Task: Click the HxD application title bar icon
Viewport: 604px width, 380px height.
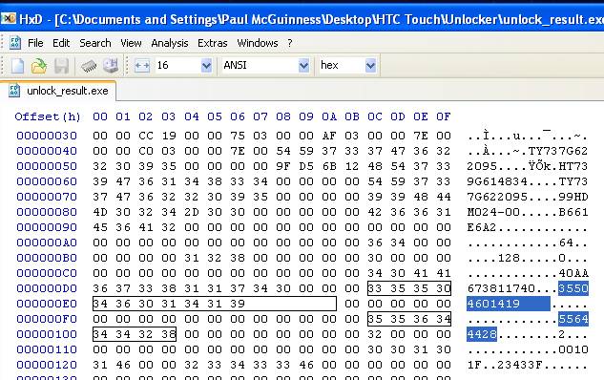Action: 8,18
